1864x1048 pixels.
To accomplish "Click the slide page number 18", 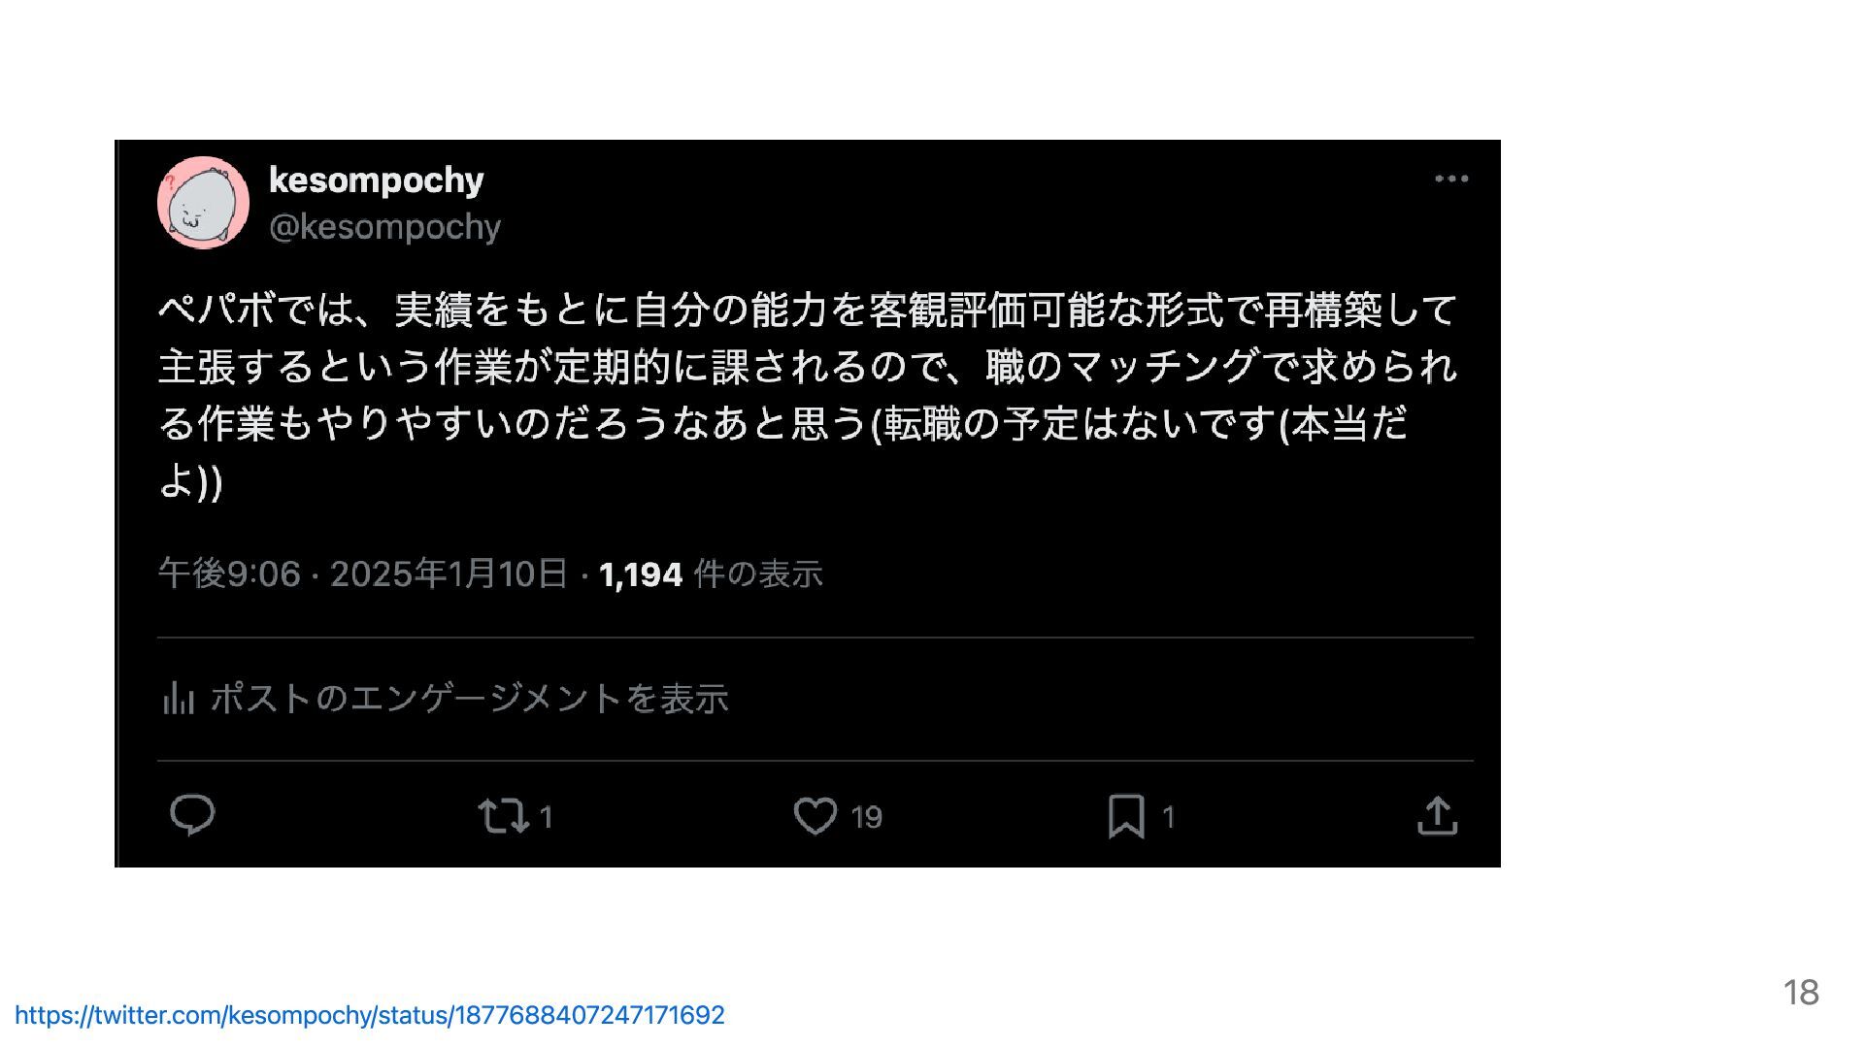I will (1801, 993).
